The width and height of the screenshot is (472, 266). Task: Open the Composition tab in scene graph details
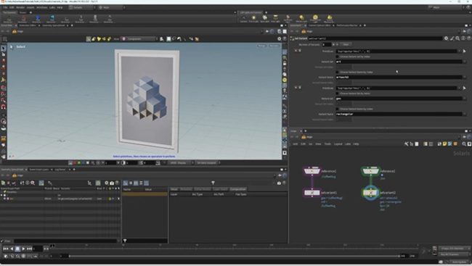coord(237,189)
